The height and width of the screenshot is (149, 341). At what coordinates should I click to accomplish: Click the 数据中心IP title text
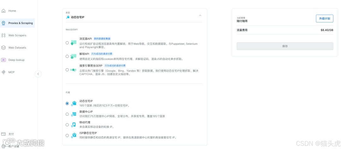point(87,112)
